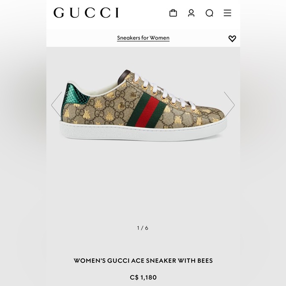
Task: Show previous product image with left chevron
Action: point(57,105)
